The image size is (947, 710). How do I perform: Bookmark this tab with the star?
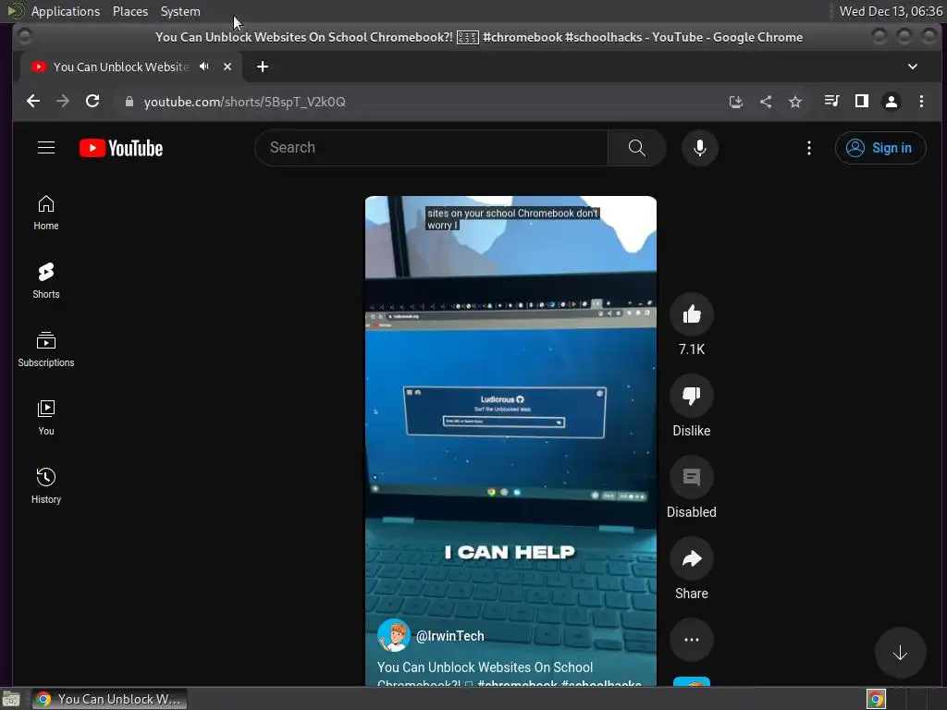tap(794, 102)
